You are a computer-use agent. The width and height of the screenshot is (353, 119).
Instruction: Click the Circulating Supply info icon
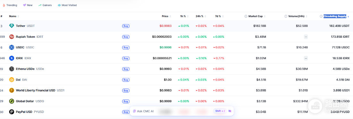[x=321, y=16]
